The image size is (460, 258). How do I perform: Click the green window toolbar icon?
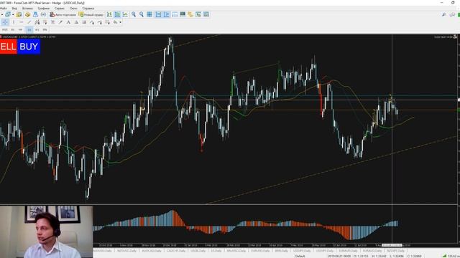coord(198,14)
